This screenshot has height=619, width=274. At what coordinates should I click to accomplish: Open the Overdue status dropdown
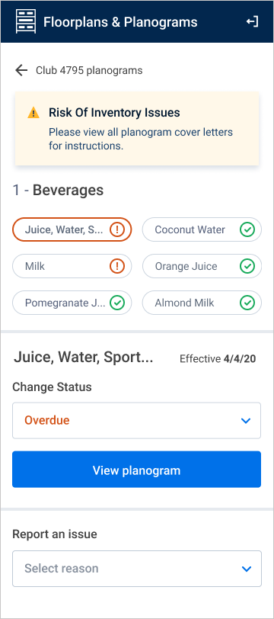coord(137,421)
